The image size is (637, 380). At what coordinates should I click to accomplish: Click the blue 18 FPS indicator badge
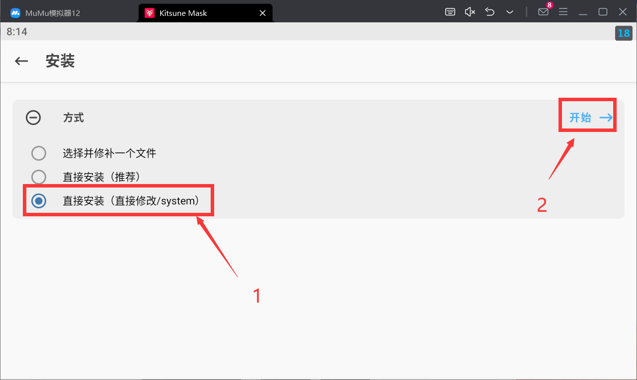[x=624, y=33]
